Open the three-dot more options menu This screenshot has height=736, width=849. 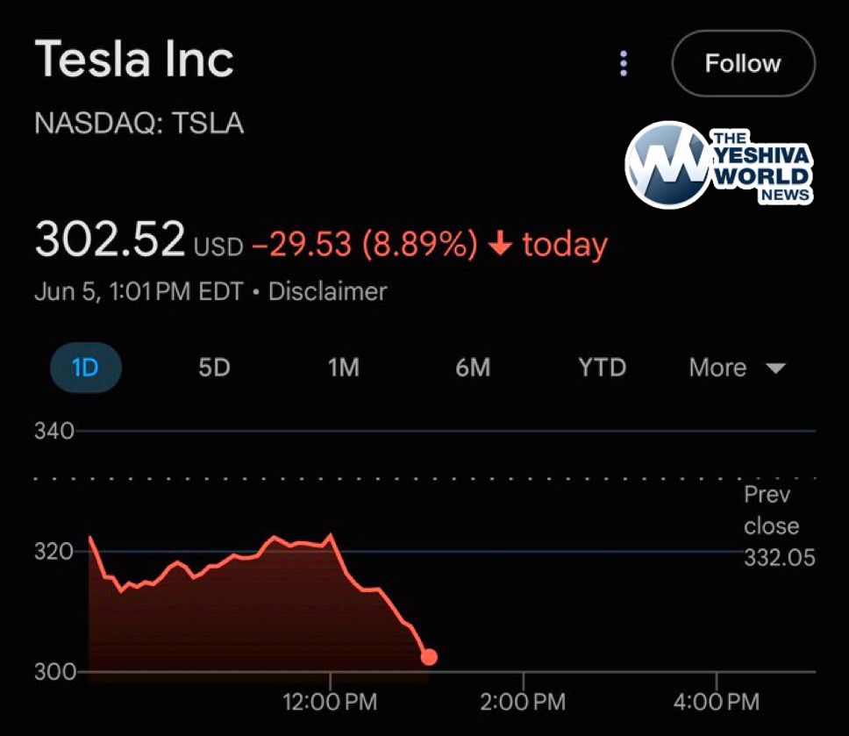coord(624,64)
